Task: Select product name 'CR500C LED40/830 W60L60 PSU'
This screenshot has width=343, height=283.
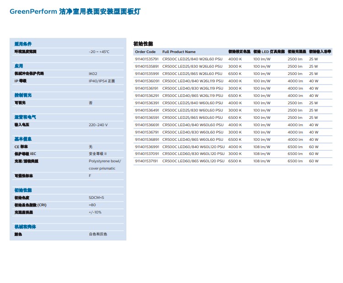Action: (193, 132)
